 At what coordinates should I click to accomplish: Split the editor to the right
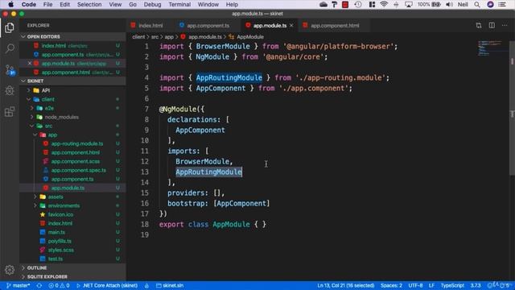pyautogui.click(x=492, y=25)
